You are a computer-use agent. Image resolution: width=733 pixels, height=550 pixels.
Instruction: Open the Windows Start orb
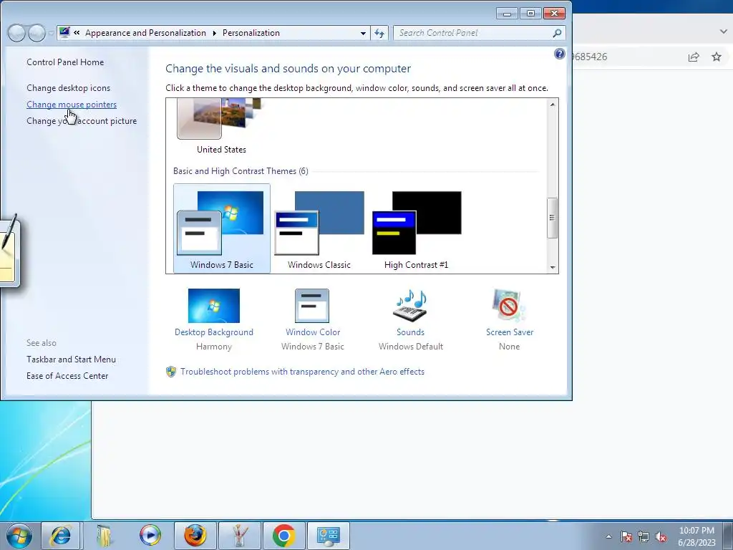click(x=19, y=536)
